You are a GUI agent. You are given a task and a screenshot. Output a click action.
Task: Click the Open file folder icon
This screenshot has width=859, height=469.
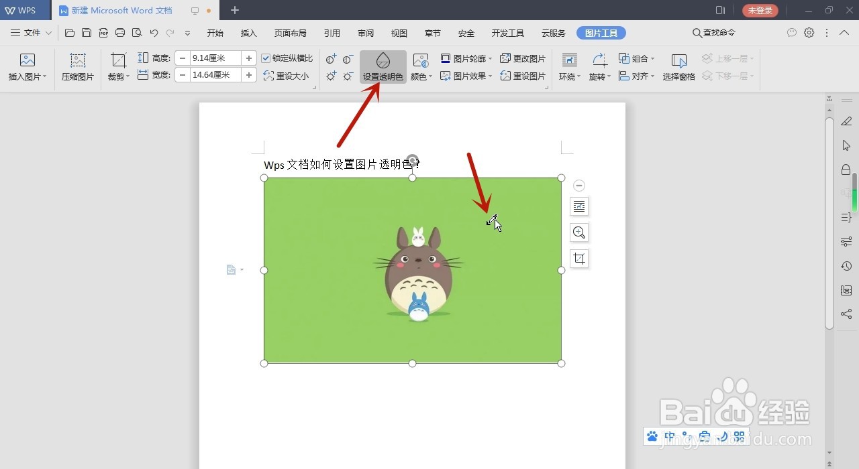(x=70, y=33)
